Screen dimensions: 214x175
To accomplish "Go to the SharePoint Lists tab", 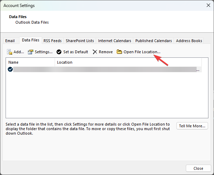I will coord(80,41).
